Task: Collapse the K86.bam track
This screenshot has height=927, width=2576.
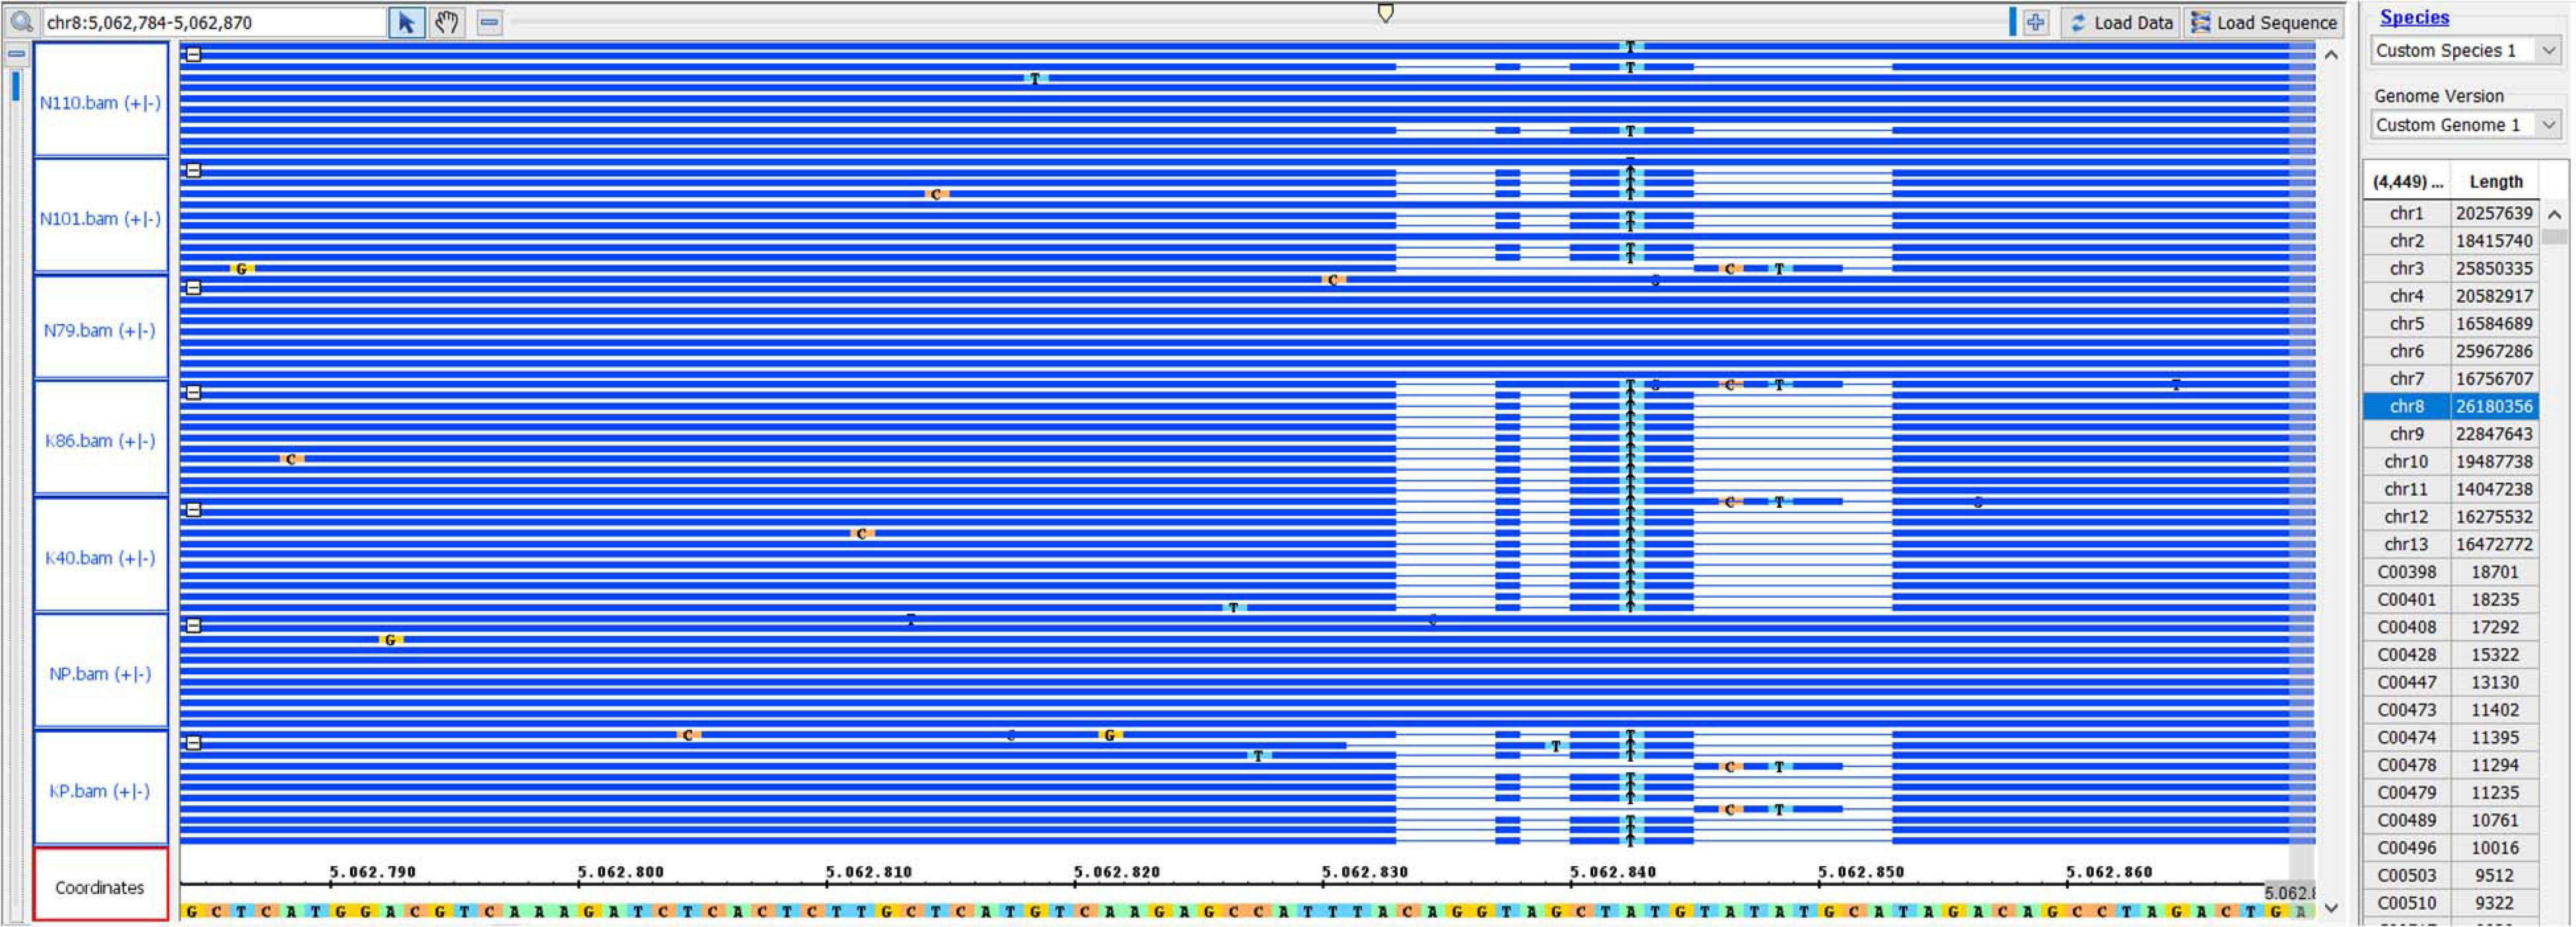Action: click(x=194, y=393)
